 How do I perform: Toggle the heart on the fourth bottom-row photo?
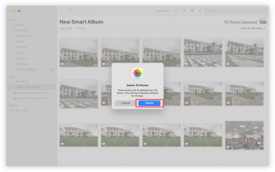point(186,144)
